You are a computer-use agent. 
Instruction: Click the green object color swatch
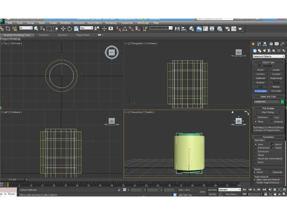282,102
